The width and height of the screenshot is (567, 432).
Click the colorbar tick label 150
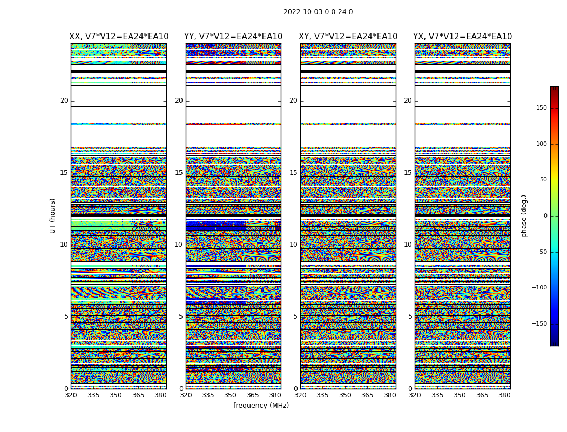(x=542, y=107)
